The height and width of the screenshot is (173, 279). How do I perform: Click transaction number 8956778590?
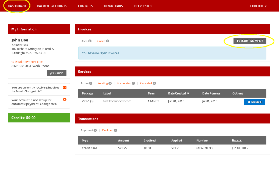204,148
